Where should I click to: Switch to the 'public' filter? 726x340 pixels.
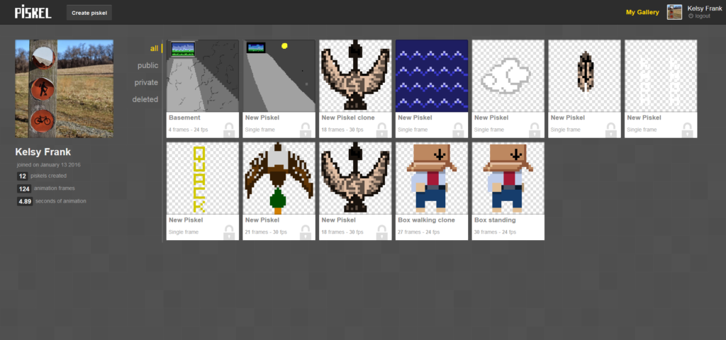147,65
